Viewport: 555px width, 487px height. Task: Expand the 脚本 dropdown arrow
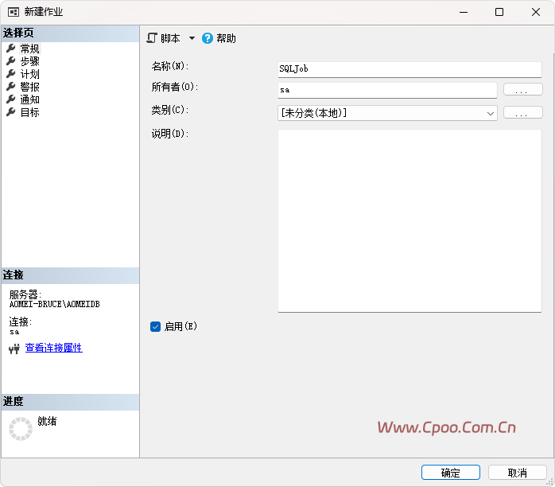pos(192,38)
